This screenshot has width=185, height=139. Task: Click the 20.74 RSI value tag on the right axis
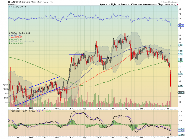[180, 26]
